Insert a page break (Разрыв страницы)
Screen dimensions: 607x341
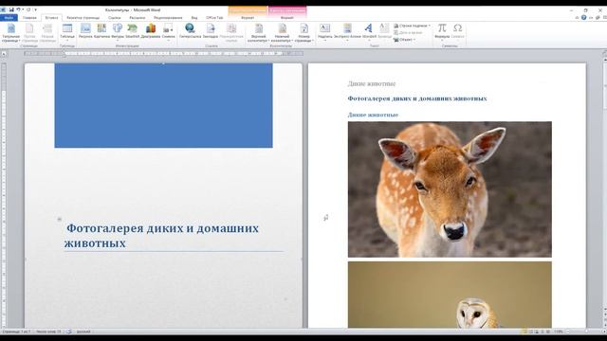coord(47,32)
